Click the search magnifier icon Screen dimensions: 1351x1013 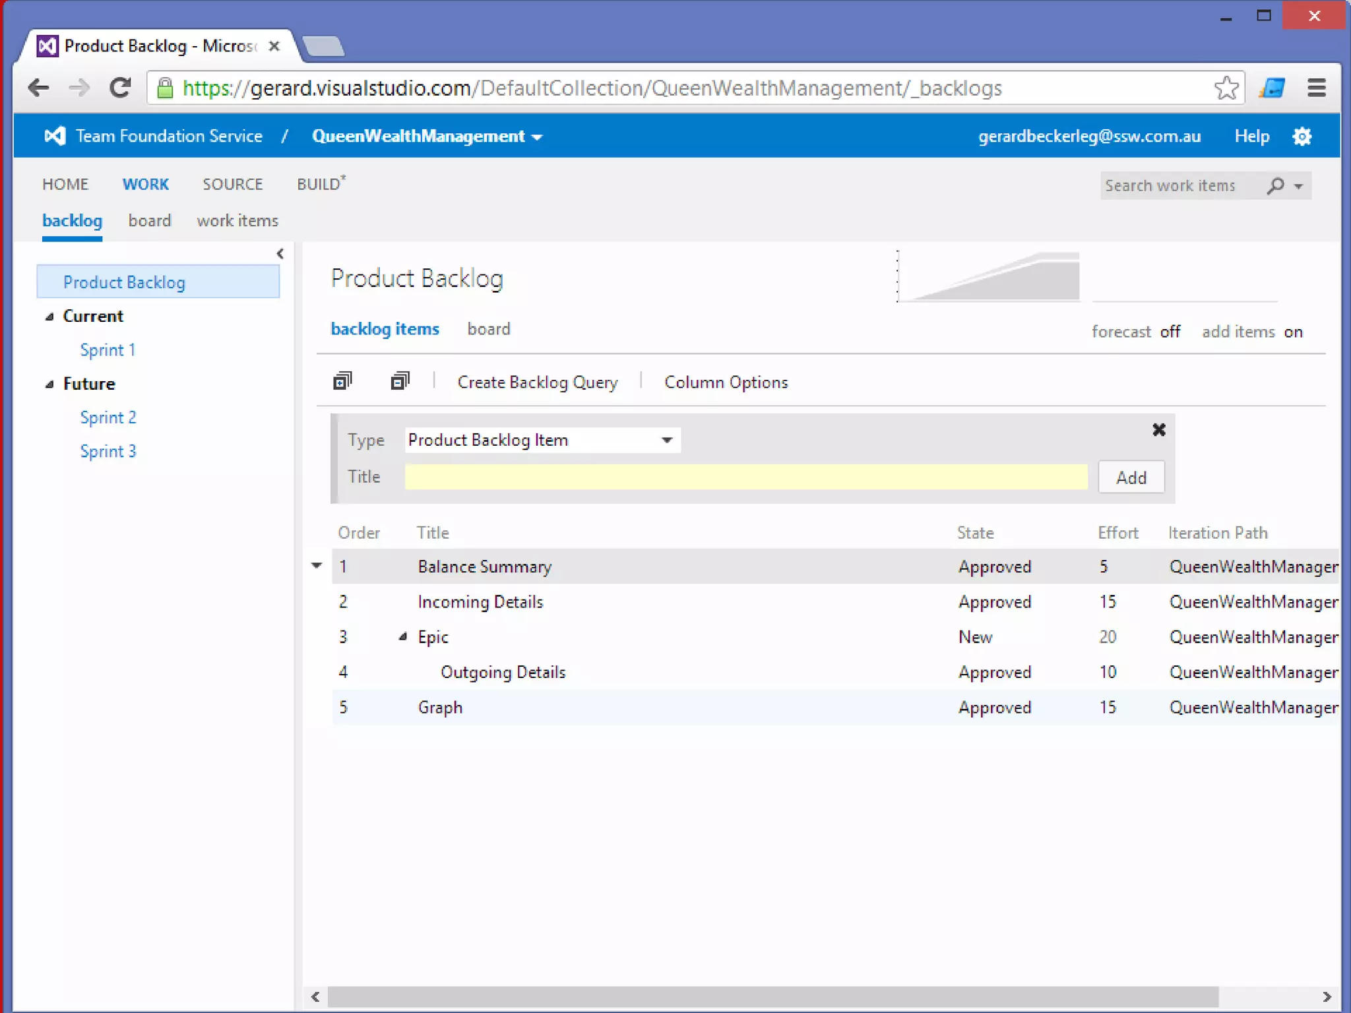tap(1276, 186)
